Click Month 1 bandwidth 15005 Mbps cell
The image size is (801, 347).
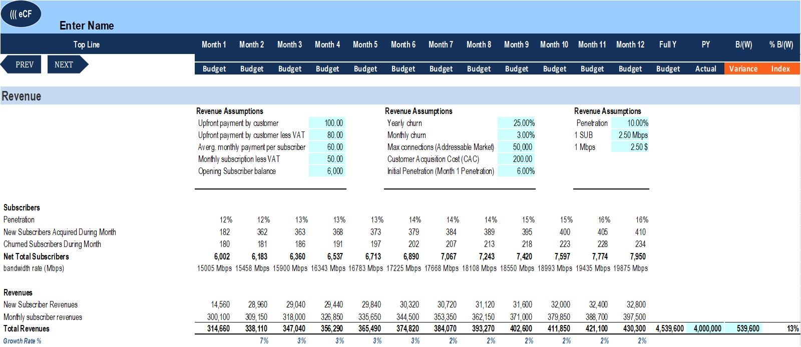point(214,268)
